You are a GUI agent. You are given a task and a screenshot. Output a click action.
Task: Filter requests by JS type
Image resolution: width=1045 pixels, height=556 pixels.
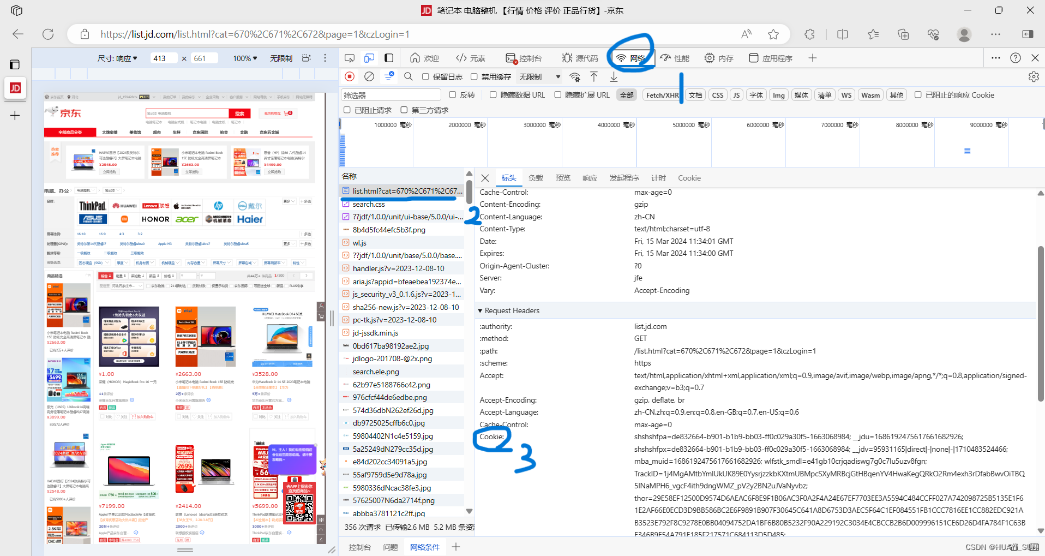click(x=736, y=95)
